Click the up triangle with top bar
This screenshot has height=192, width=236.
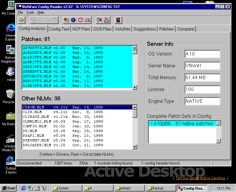[55, 20]
